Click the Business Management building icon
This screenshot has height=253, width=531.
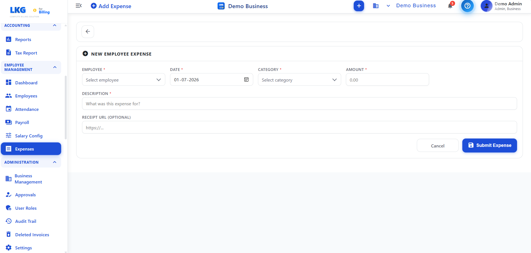click(9, 179)
